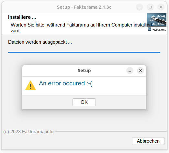Image resolution: width=169 pixels, height=153 pixels.
Task: Close the Setup error dialog
Action: point(141,71)
